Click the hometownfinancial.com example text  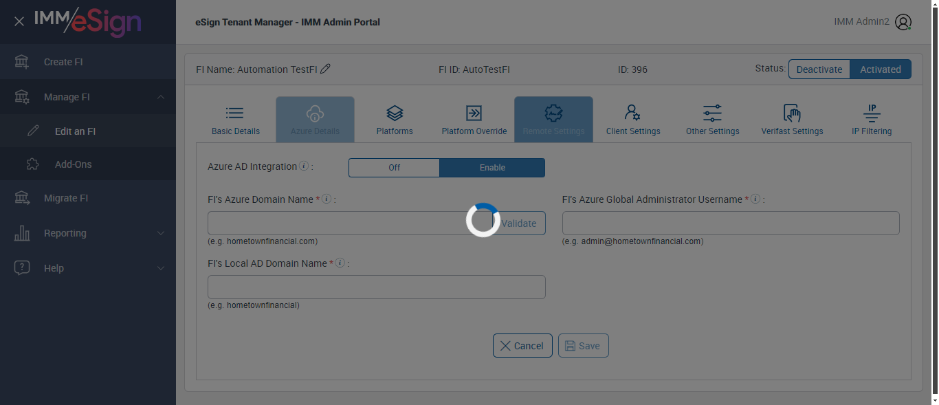263,241
